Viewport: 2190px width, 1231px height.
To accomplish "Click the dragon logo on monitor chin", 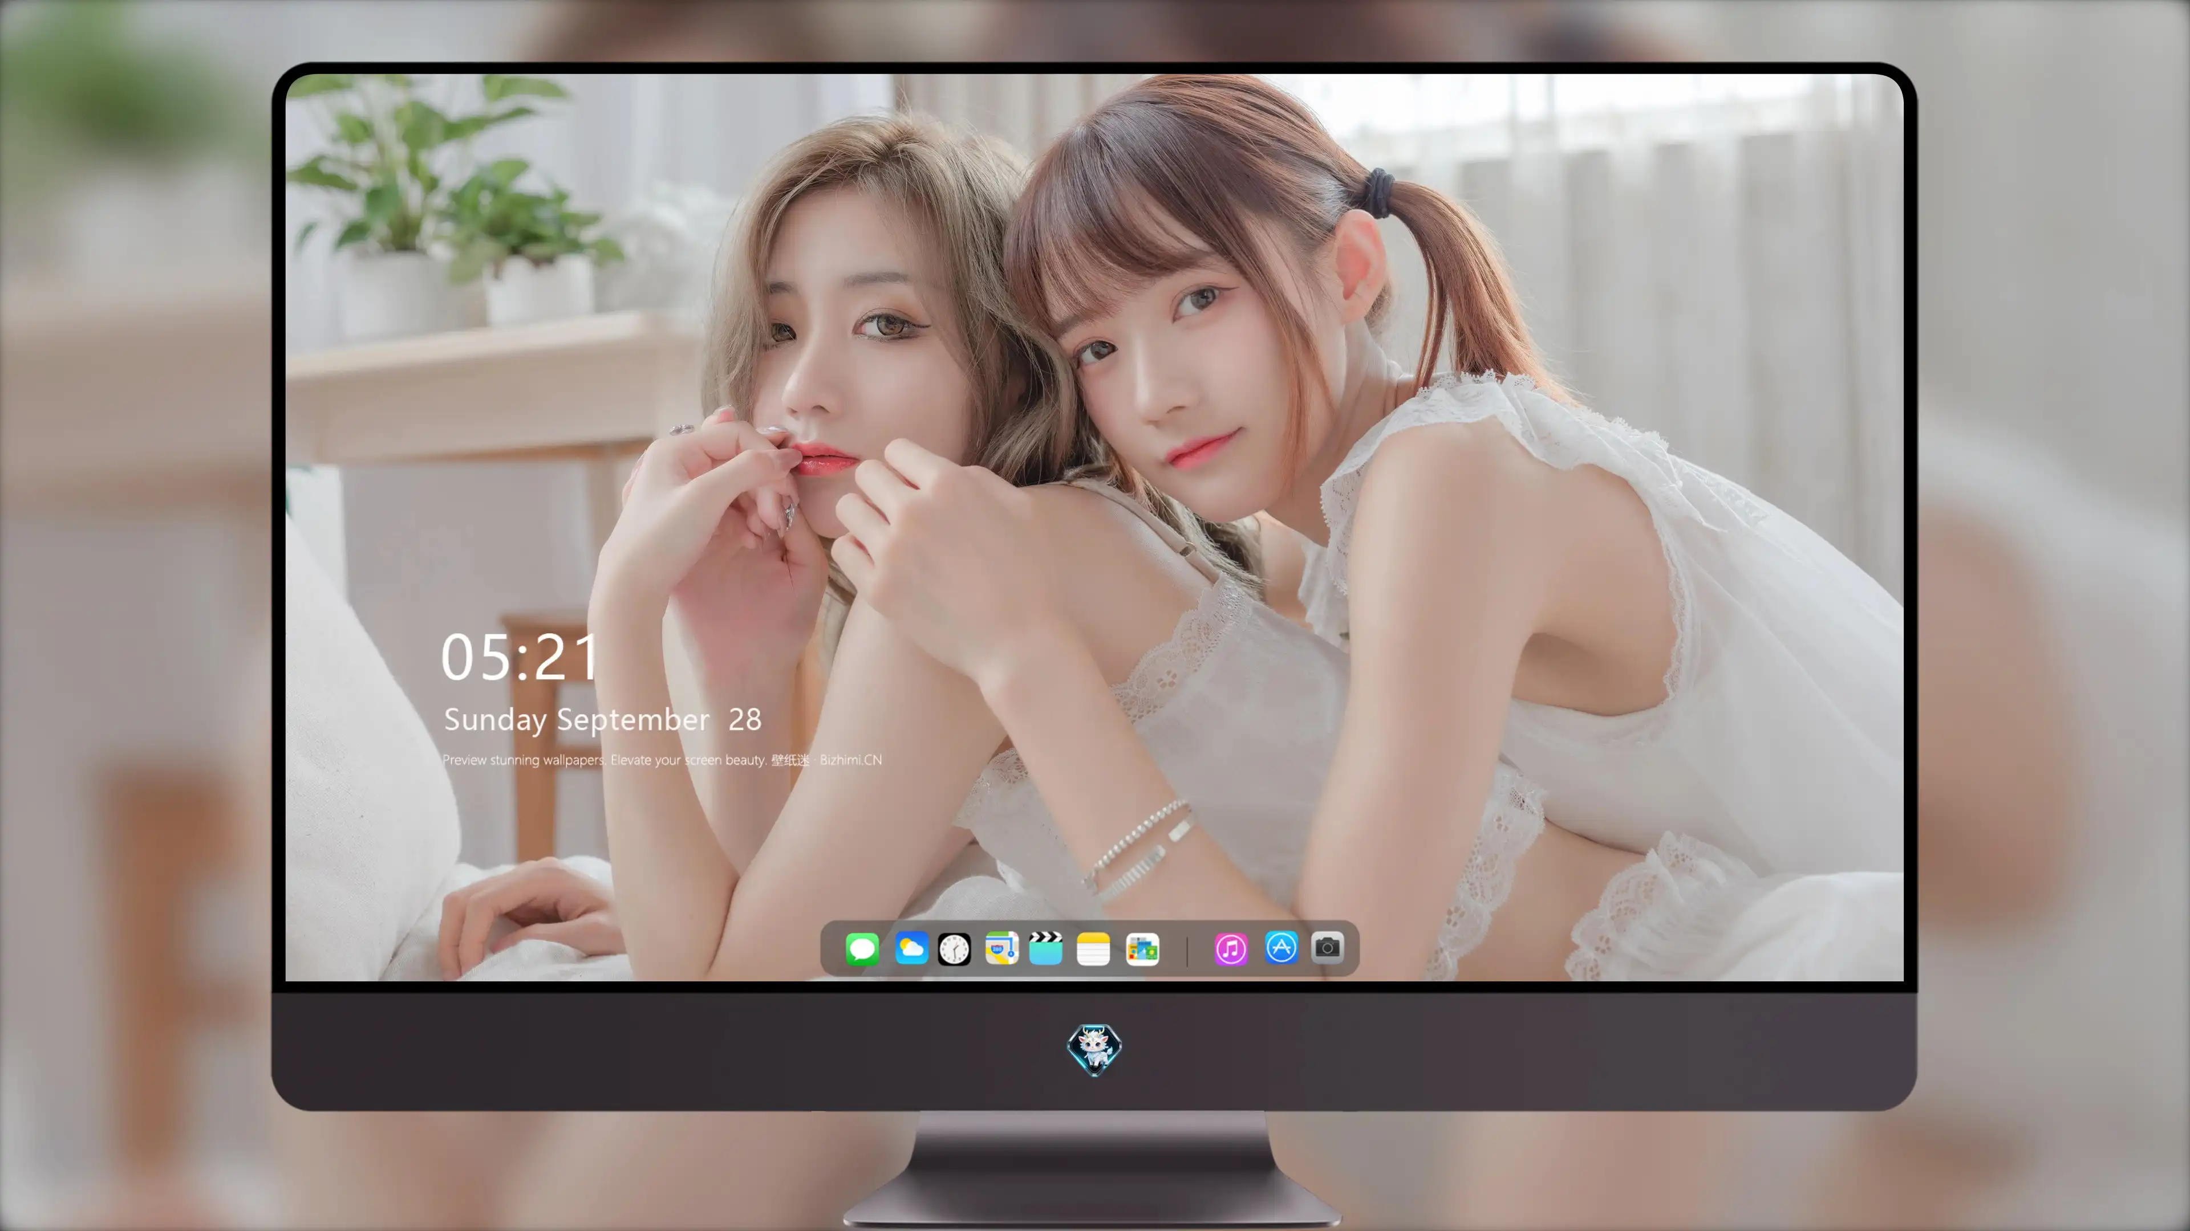I will pyautogui.click(x=1094, y=1049).
